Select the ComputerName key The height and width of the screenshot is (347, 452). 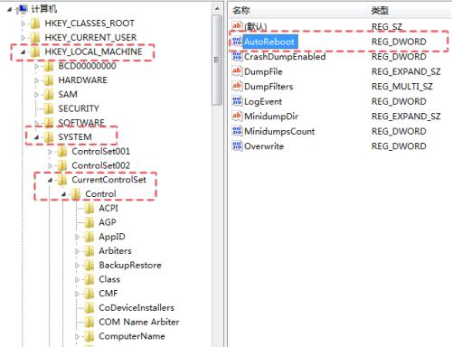point(132,336)
